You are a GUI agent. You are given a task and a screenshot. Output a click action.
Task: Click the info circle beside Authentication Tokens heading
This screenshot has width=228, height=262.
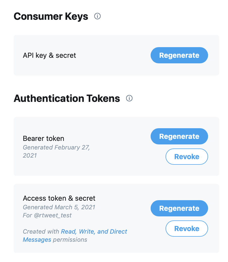tap(129, 98)
